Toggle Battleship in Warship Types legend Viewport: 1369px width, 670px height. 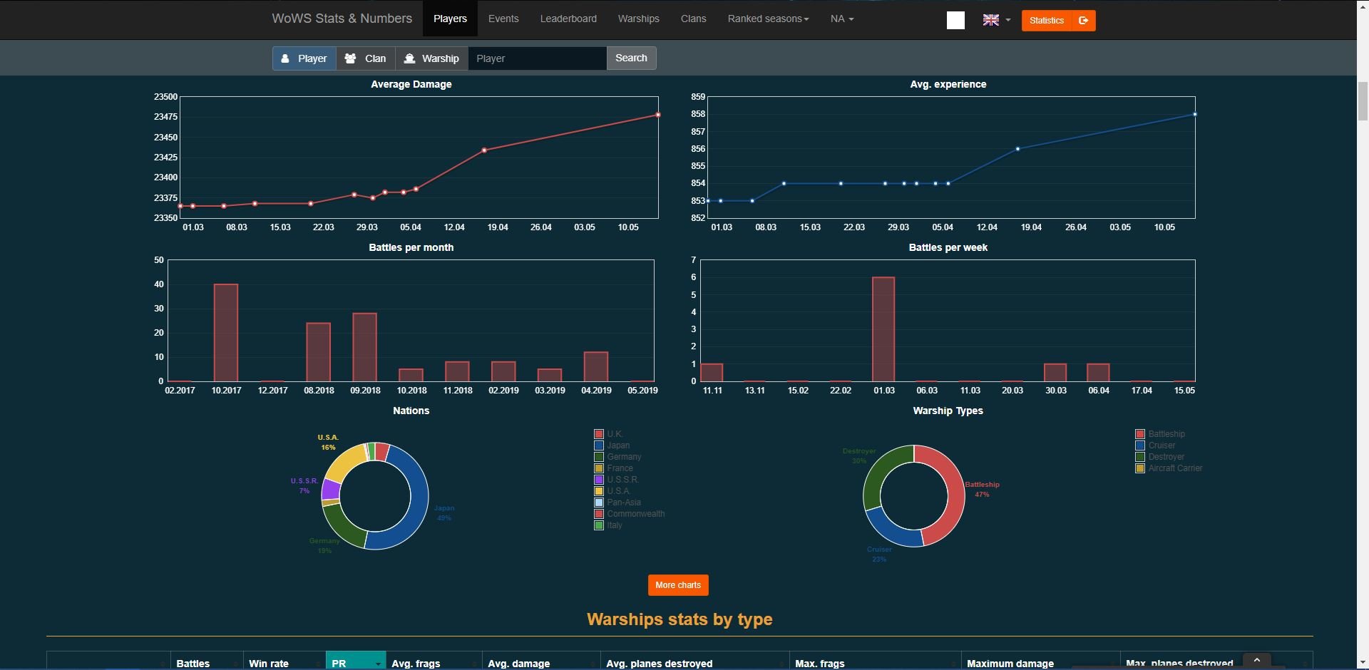coord(1166,434)
